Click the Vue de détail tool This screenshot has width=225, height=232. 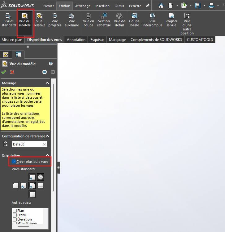(119, 20)
